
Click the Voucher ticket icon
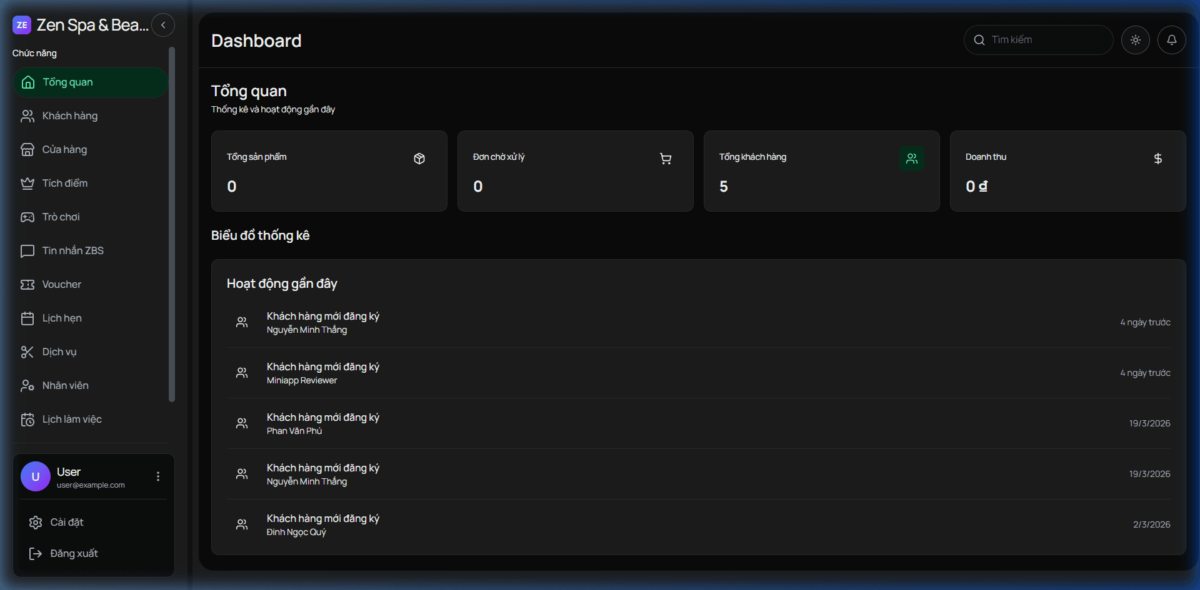27,284
